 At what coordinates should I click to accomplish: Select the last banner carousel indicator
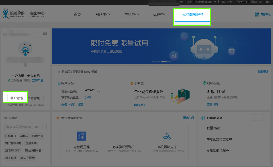click(x=169, y=61)
